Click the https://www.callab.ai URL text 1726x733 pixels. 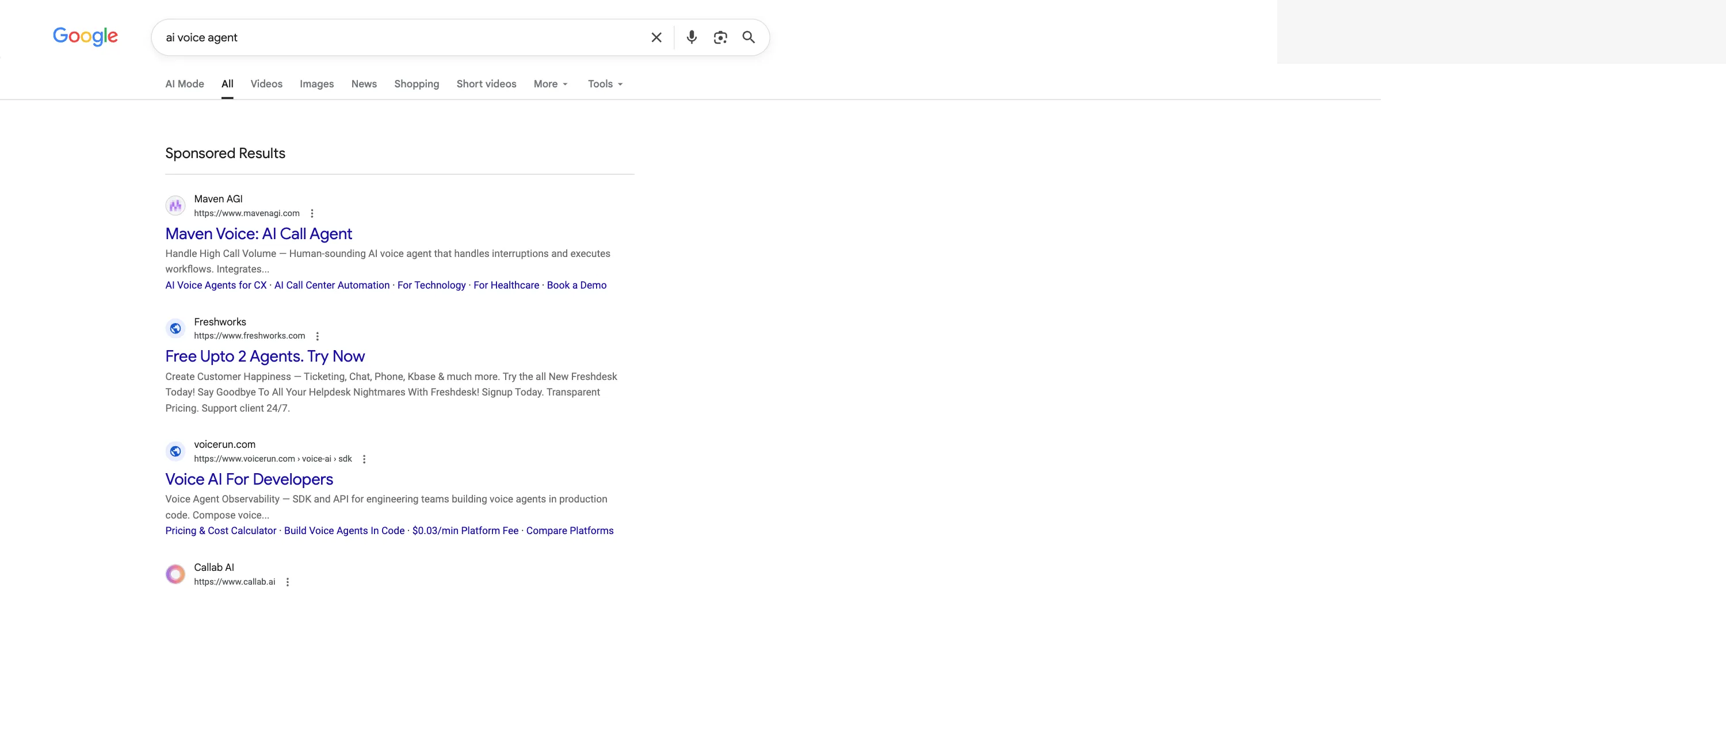235,582
